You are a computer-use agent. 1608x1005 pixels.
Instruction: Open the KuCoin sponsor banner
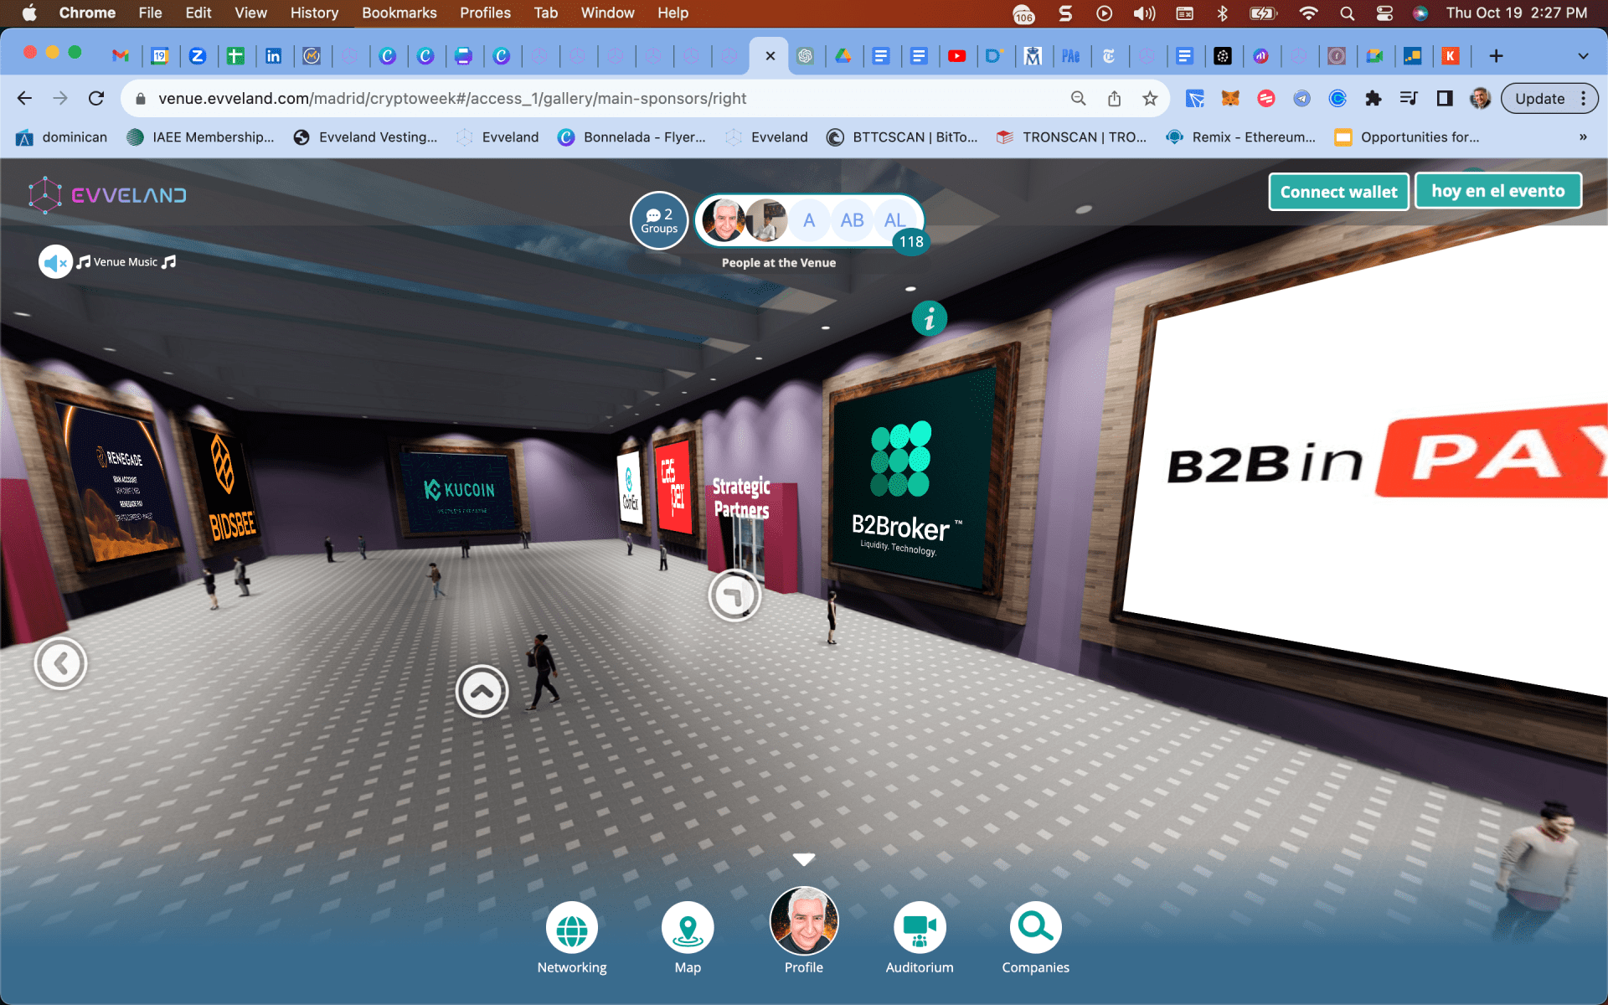(460, 491)
